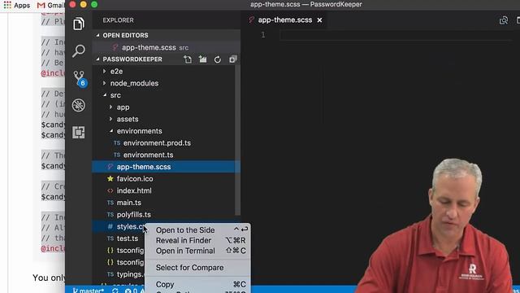Choose Reveal in Finder menu entry
Screen dimensions: 520x293
(x=198, y=240)
